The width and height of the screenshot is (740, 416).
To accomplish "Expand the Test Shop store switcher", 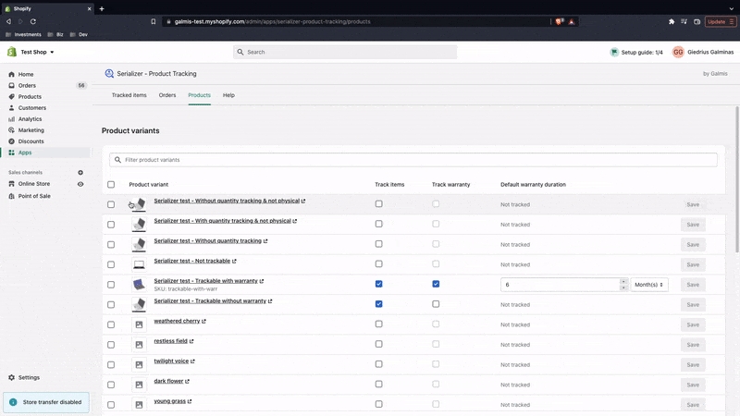I will point(37,52).
